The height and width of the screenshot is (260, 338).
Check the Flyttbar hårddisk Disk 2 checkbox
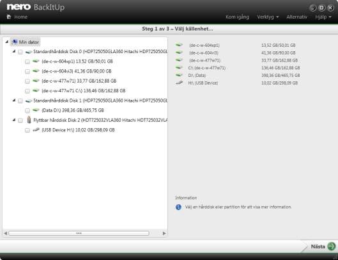tap(20, 120)
